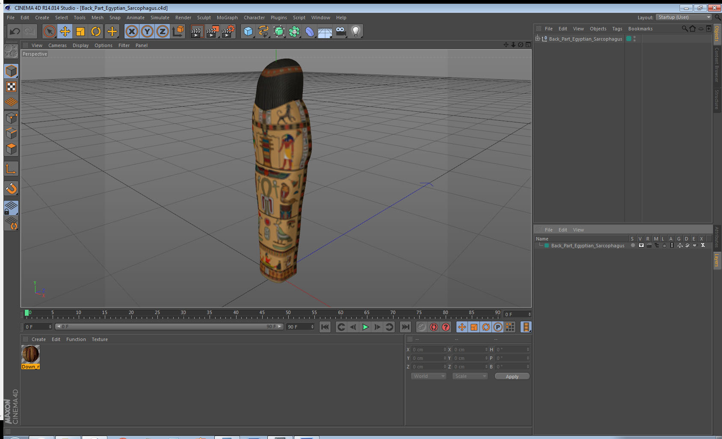Activate the Rotate tool
The image size is (722, 439).
click(x=96, y=31)
